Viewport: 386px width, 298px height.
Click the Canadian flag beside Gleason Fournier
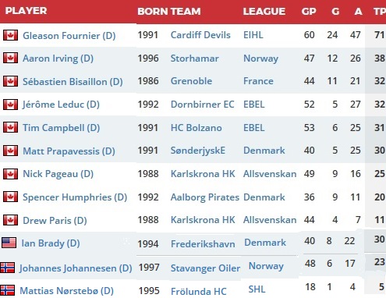point(10,35)
